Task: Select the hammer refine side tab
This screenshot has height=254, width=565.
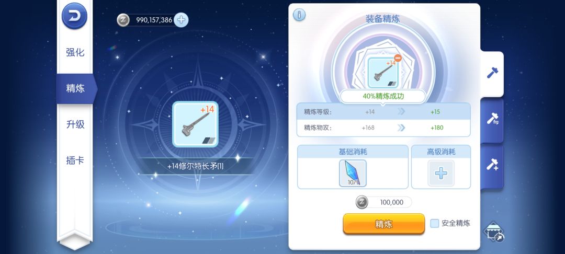Action: click(x=492, y=73)
